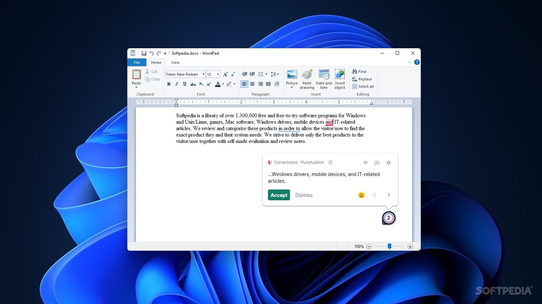This screenshot has height=304, width=542.
Task: Toggle Strikethrough formatting
Action: pyautogui.click(x=193, y=84)
